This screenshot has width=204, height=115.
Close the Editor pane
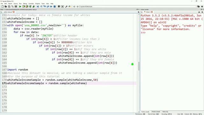[139, 10]
